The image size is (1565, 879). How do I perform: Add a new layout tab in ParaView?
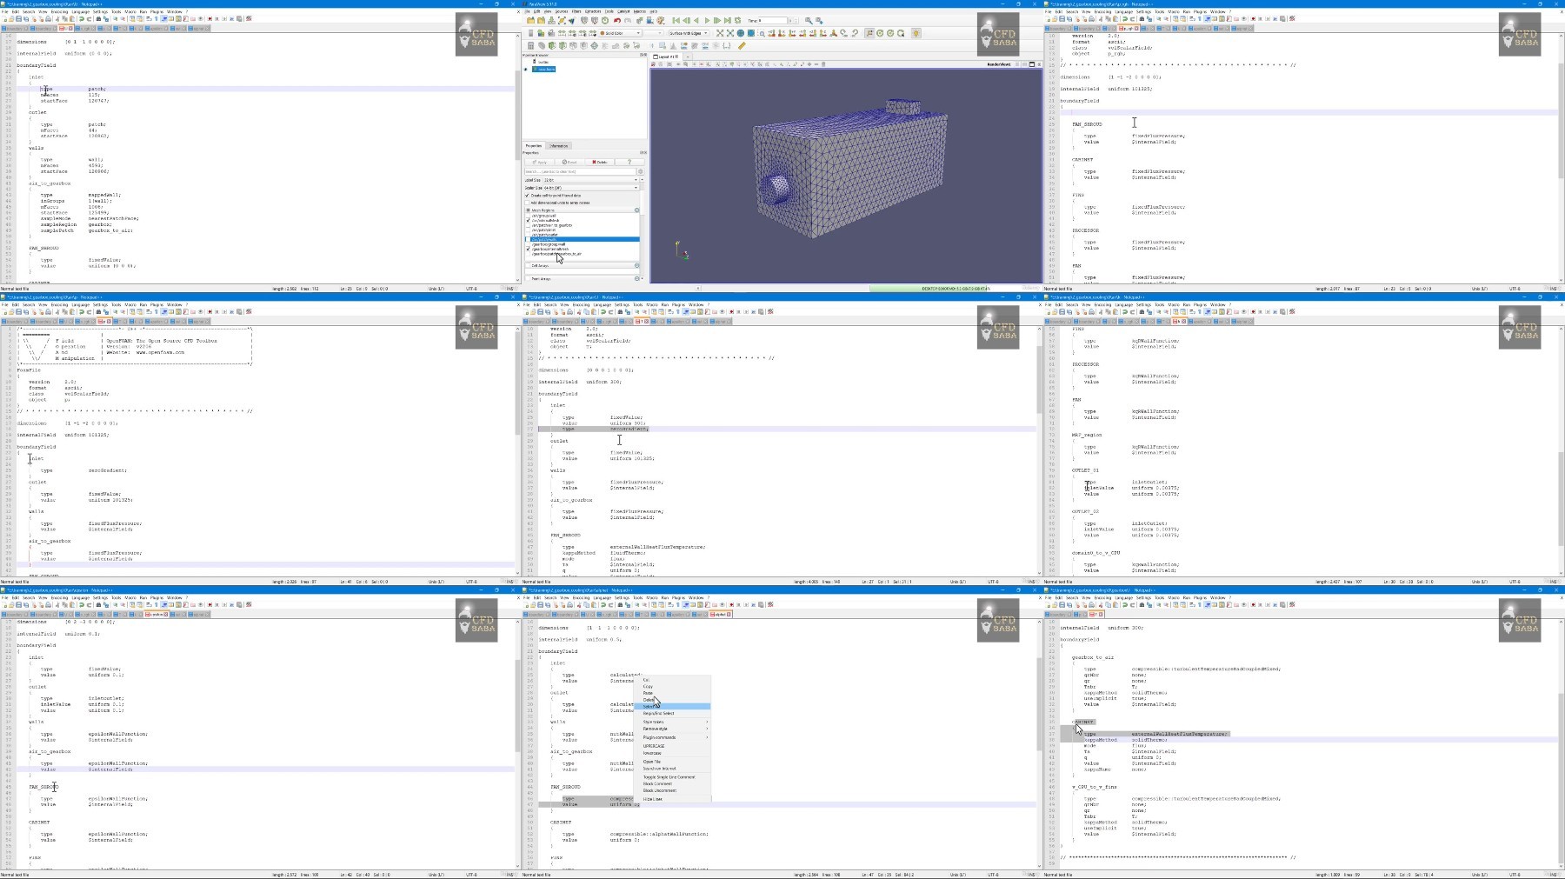[x=688, y=57]
